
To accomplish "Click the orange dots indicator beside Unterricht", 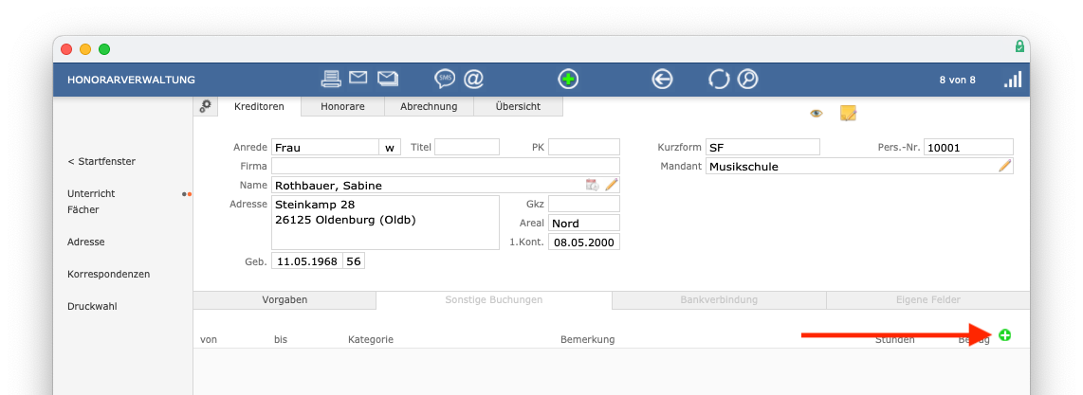I will pyautogui.click(x=187, y=194).
